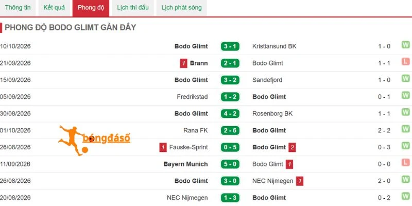Click the L result badge for Brann match
Viewport: 412px width, 206px height.
405,62
